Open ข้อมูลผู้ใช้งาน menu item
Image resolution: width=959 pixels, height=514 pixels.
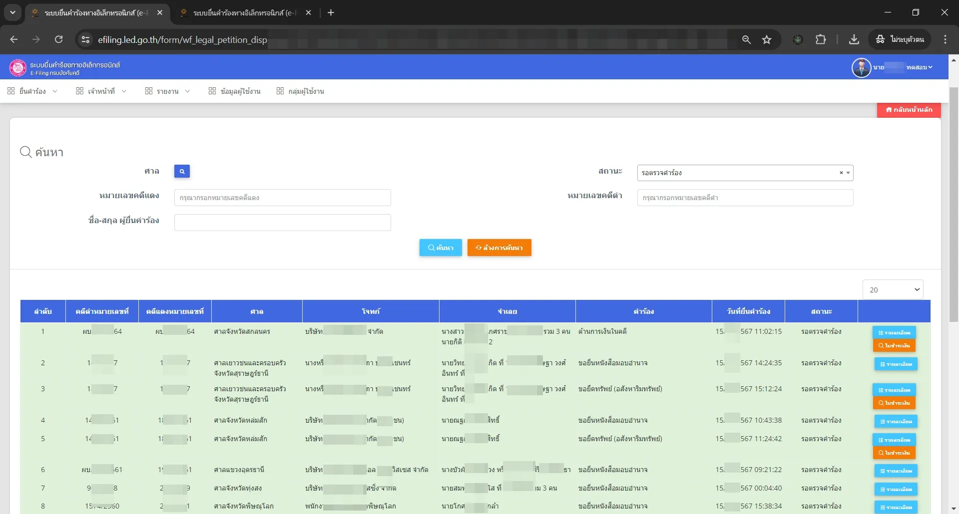click(235, 91)
